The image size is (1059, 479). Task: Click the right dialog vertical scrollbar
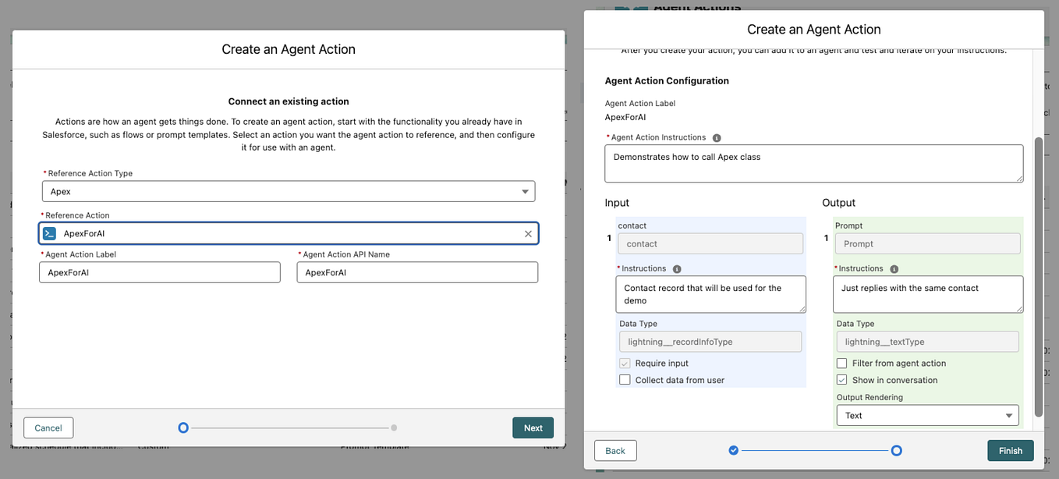(x=1038, y=277)
